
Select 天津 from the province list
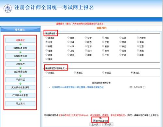[x=68, y=42]
